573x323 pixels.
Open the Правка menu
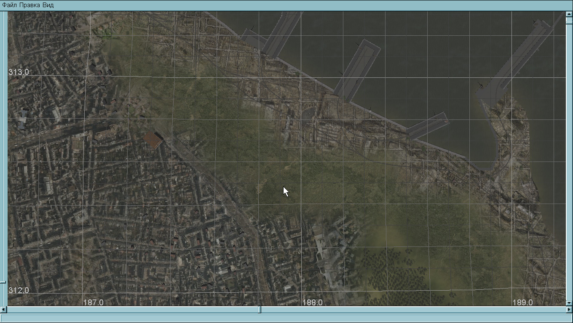tap(30, 5)
